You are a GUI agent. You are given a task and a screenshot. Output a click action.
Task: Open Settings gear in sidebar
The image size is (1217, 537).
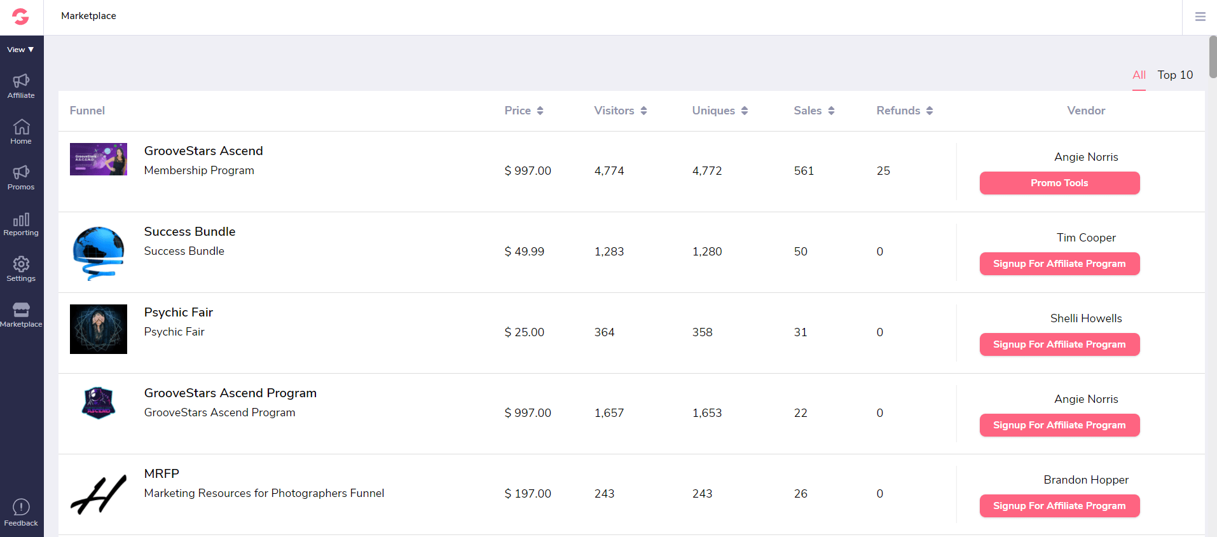pyautogui.click(x=21, y=269)
